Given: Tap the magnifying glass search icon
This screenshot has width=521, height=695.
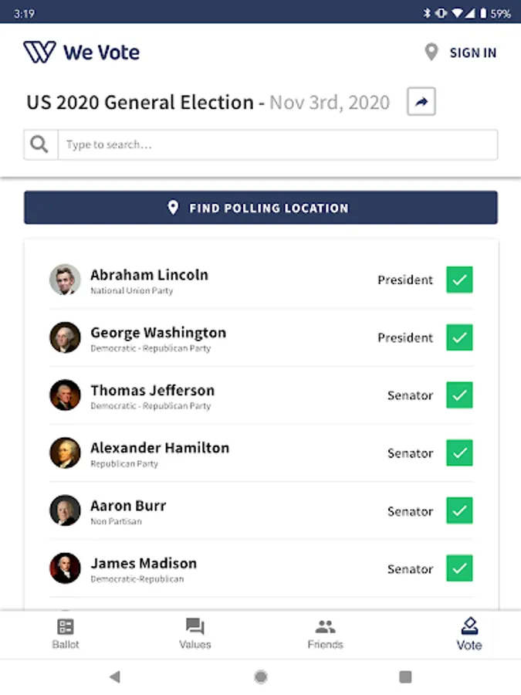Looking at the screenshot, I should [40, 144].
